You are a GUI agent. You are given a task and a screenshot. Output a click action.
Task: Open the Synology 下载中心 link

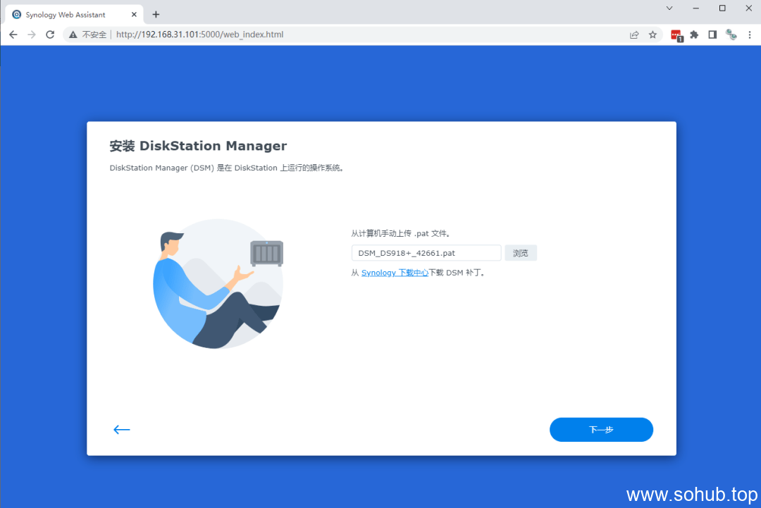tap(395, 273)
